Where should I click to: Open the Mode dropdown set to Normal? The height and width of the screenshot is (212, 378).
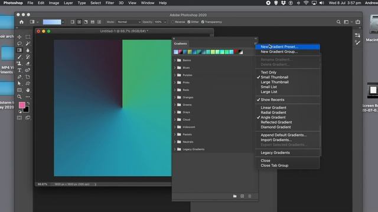pyautogui.click(x=129, y=22)
